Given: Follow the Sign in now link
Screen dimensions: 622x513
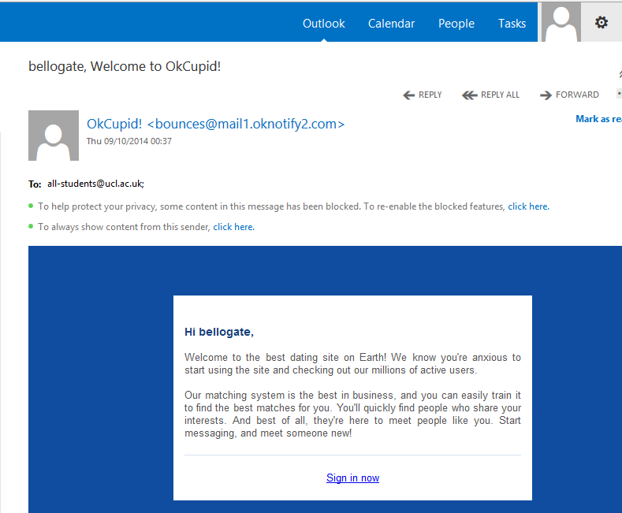Looking at the screenshot, I should 352,478.
